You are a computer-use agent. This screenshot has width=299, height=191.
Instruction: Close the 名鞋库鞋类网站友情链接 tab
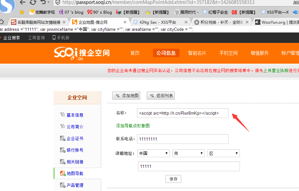coord(64,22)
